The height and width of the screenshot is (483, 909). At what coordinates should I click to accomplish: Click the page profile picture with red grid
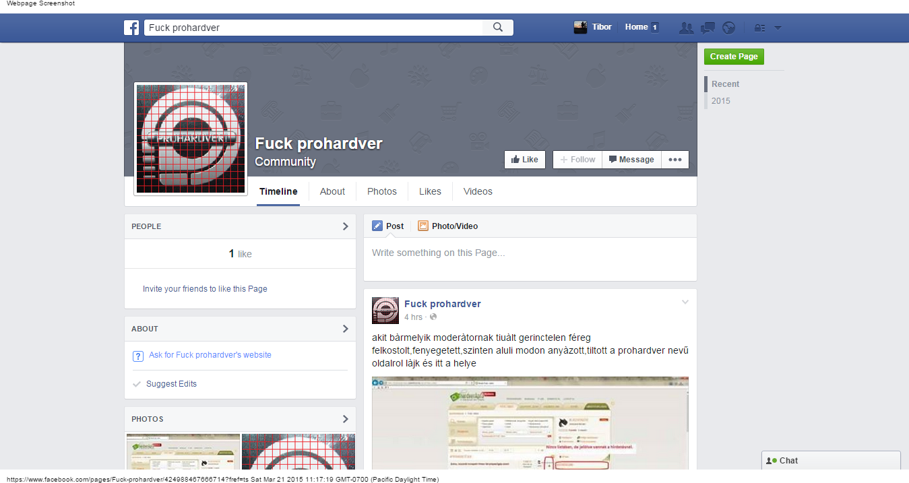click(191, 139)
